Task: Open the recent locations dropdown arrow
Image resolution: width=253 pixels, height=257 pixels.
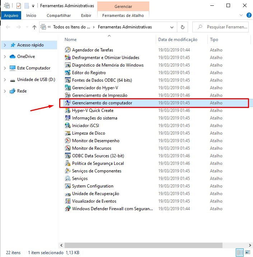Action: pos(27,27)
